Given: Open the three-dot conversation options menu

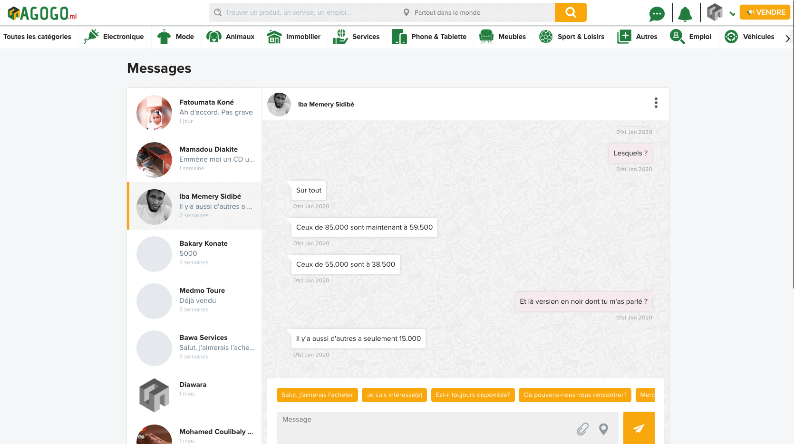Looking at the screenshot, I should click(x=656, y=103).
